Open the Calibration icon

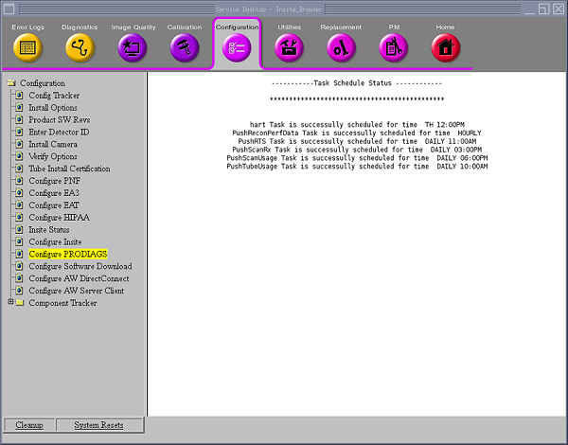(x=185, y=46)
